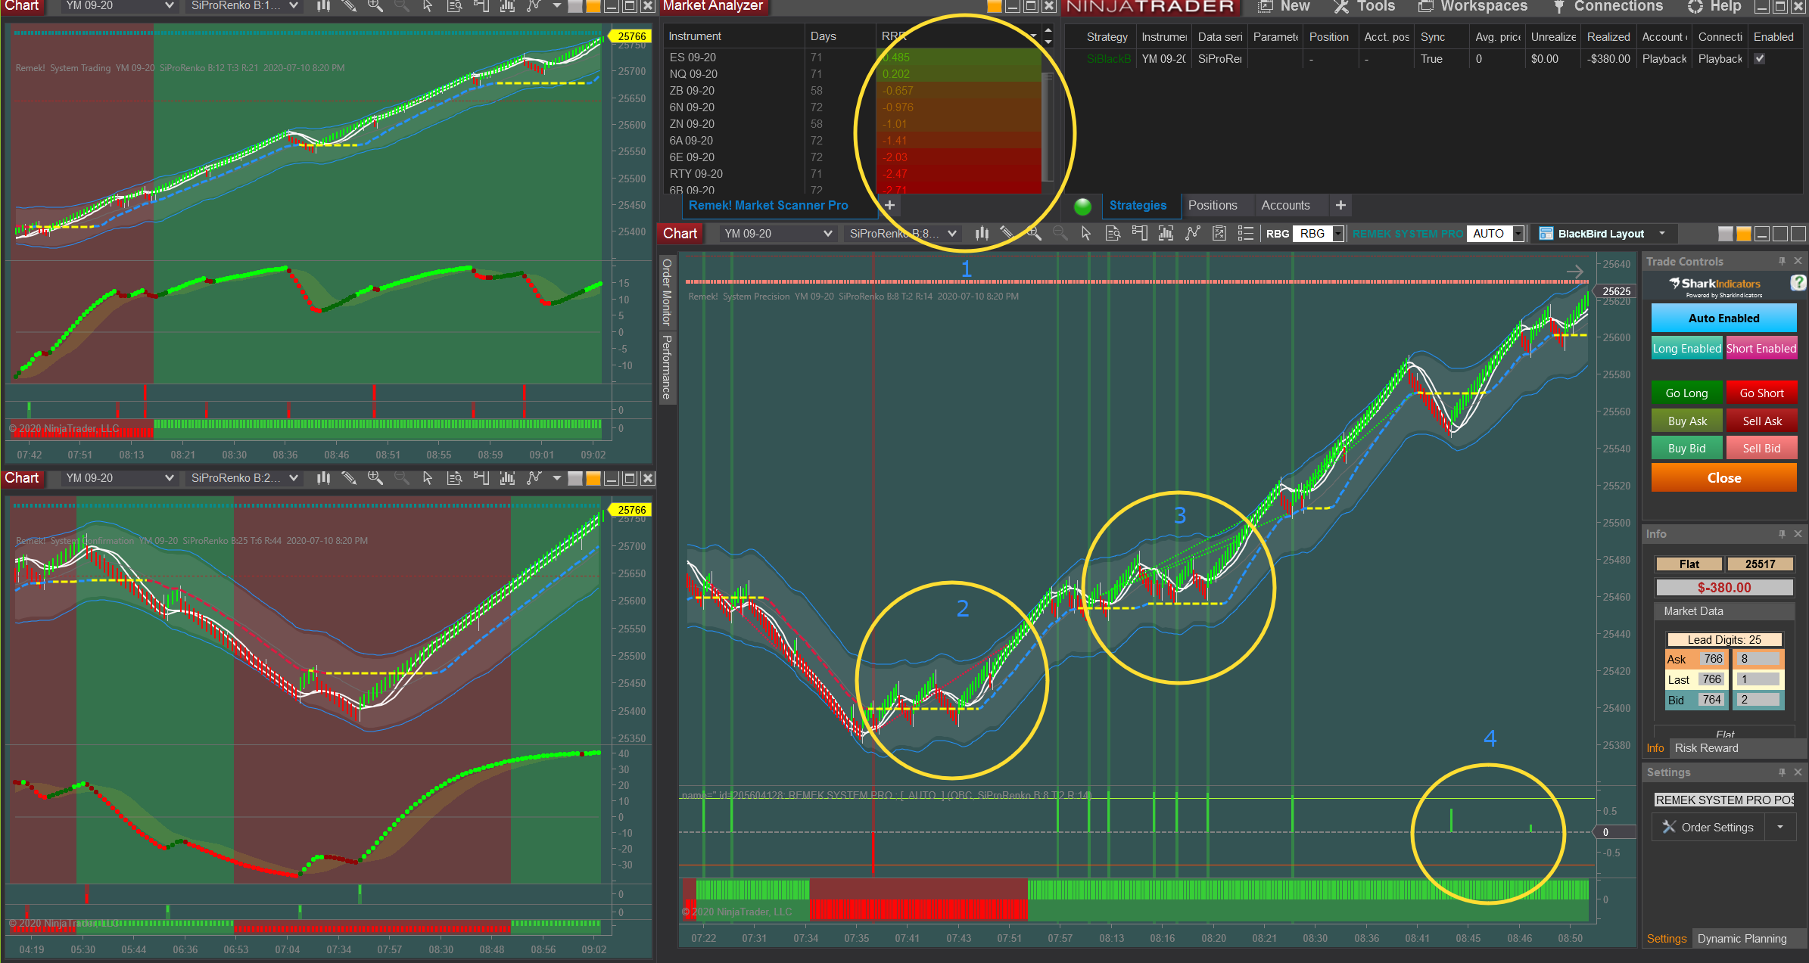Open bar type icon in main chart toolbar
The width and height of the screenshot is (1809, 963).
tap(982, 234)
